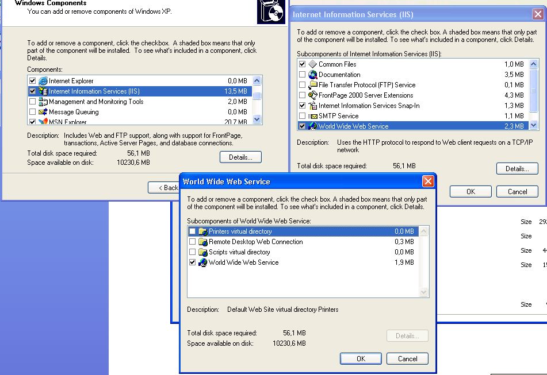Click the SMTP Service envelope icon
The height and width of the screenshot is (375, 547).
pos(312,116)
